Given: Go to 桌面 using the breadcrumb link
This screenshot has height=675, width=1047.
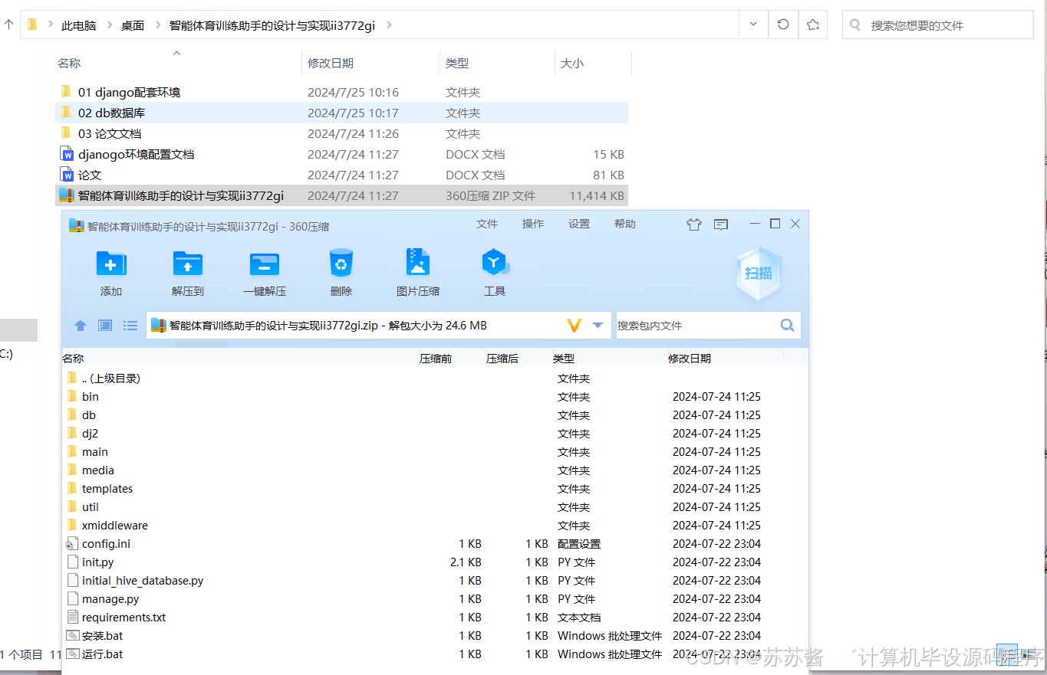Looking at the screenshot, I should [x=132, y=24].
